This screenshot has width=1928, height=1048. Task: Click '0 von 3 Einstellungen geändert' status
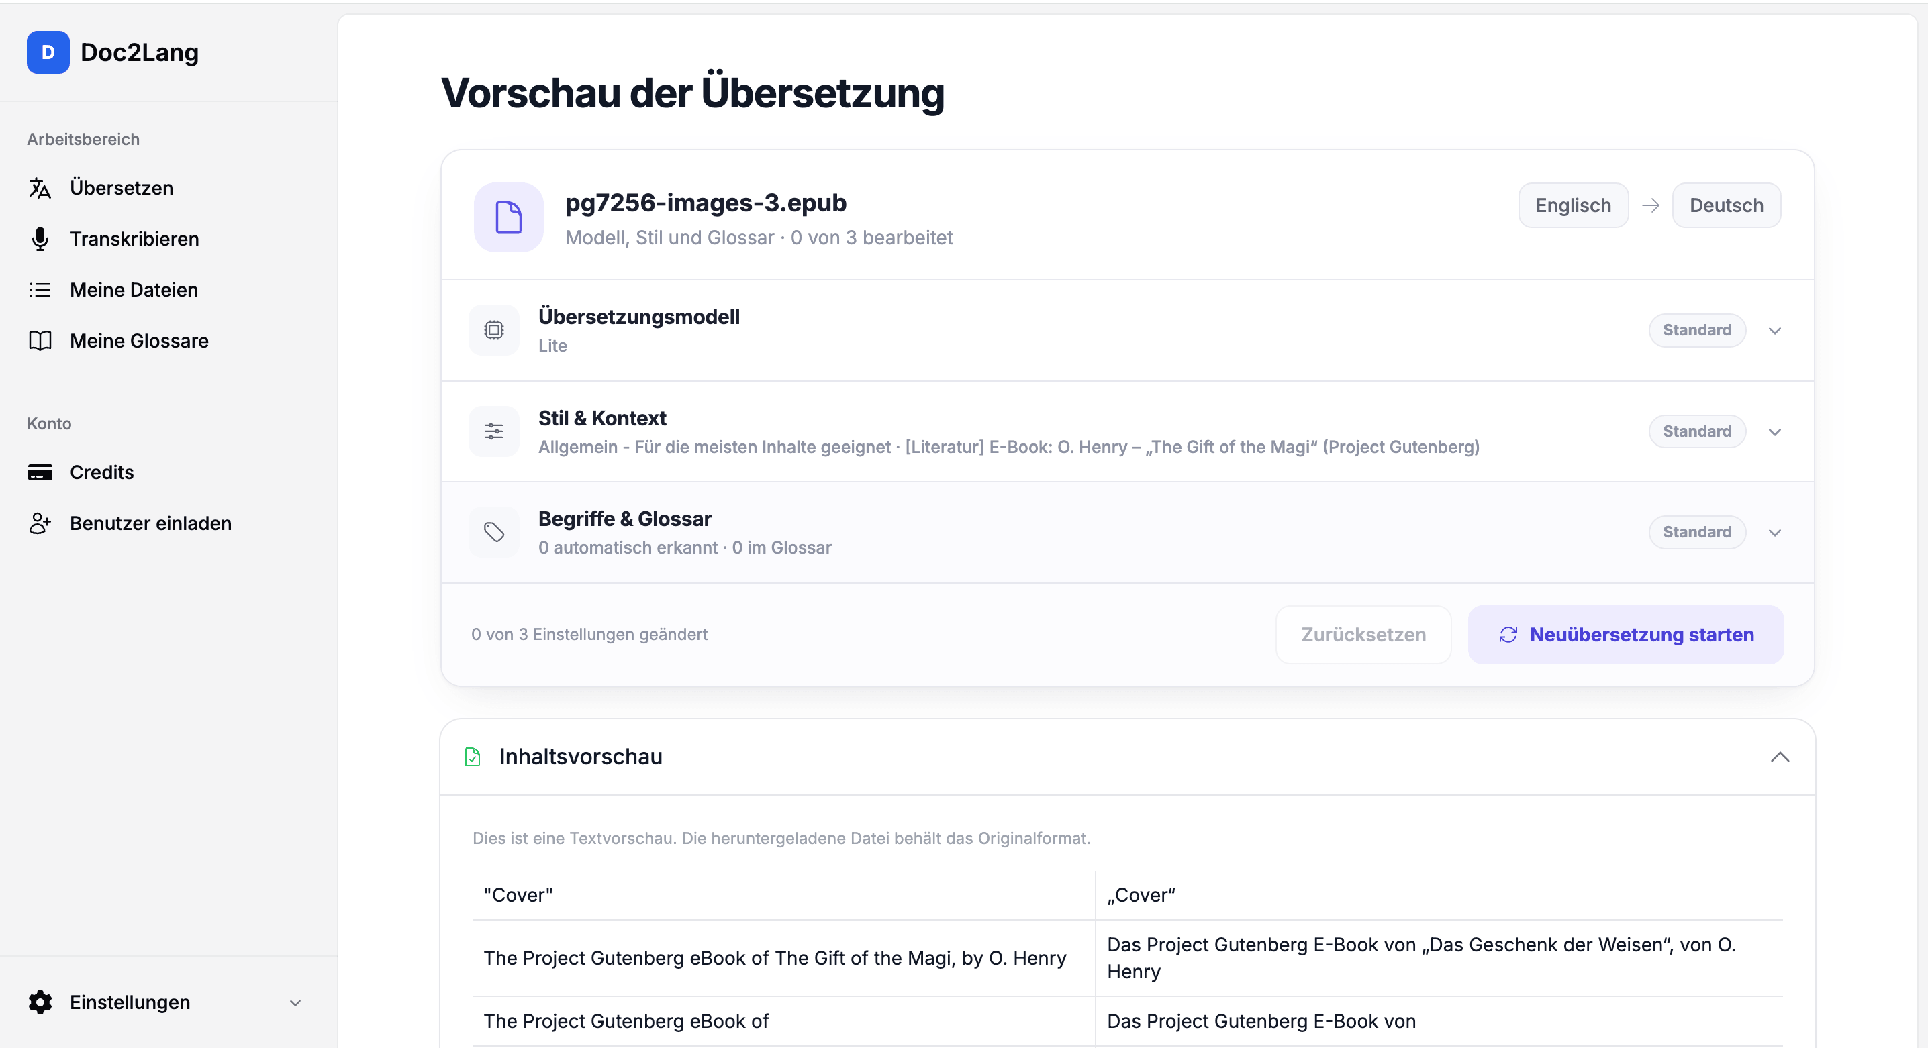tap(589, 634)
